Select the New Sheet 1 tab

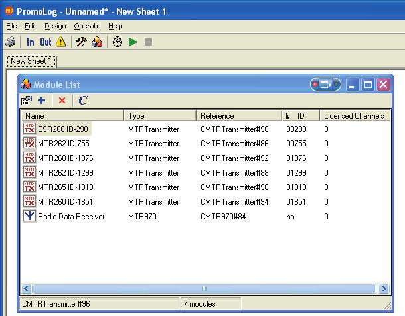pos(31,61)
